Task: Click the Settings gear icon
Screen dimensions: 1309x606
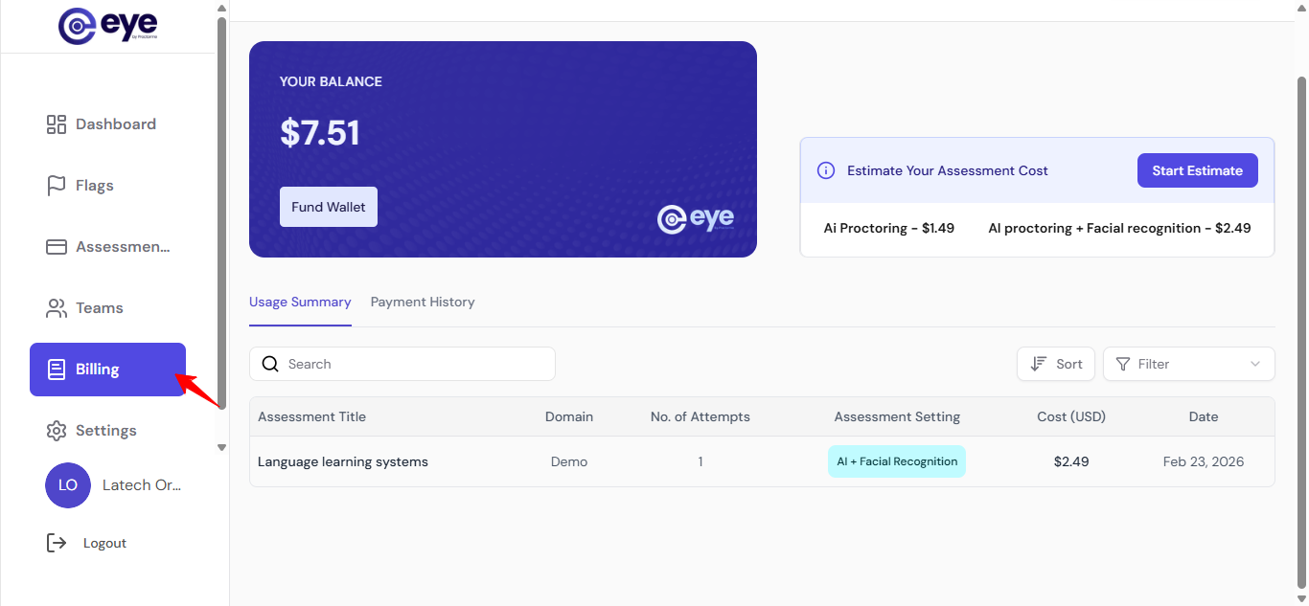Action: pyautogui.click(x=57, y=431)
